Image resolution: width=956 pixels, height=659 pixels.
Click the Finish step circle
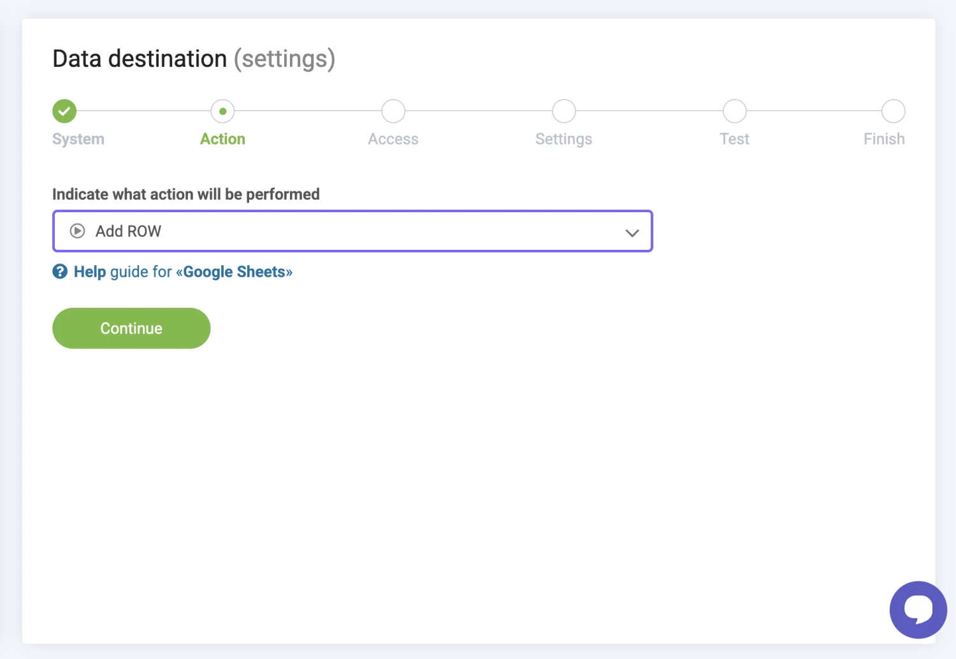(x=893, y=111)
